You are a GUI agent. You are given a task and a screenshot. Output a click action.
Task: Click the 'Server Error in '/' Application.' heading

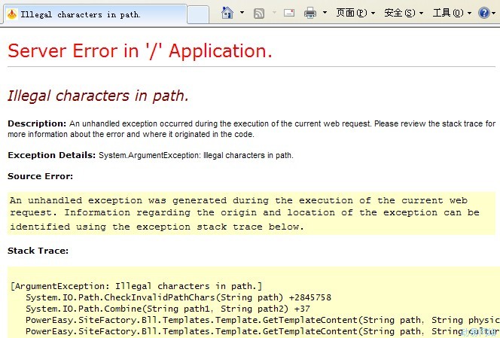point(140,51)
